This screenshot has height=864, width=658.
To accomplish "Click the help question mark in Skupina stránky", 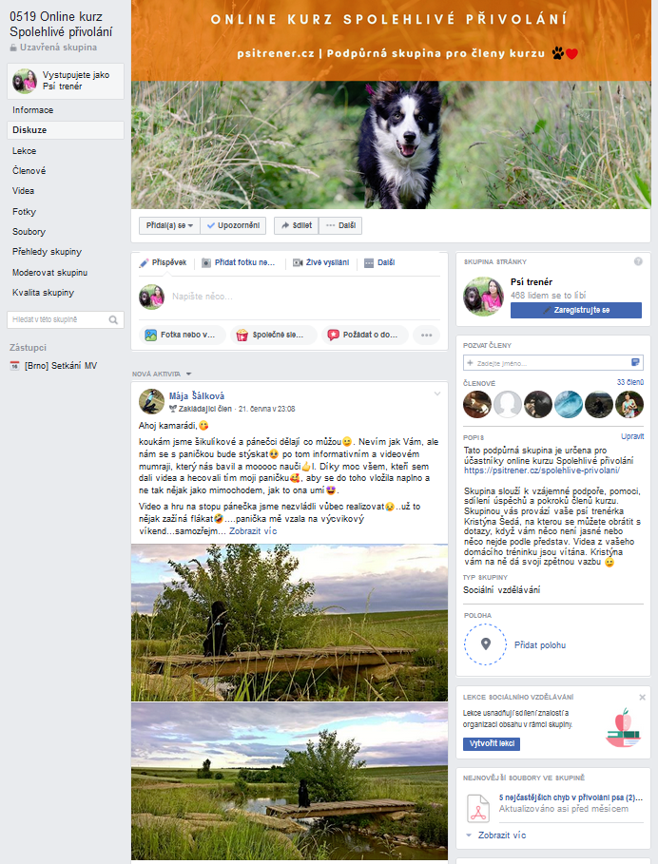I will click(638, 261).
